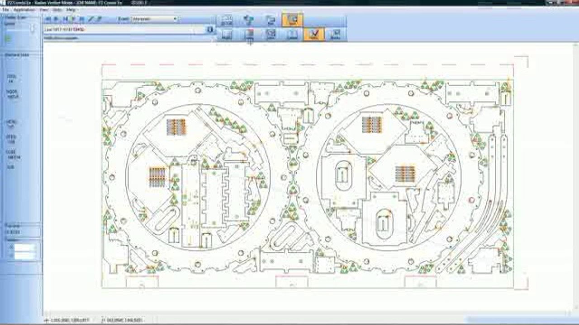The width and height of the screenshot is (579, 325).
Task: Click the third large button in the upper button row
Action: [x=271, y=20]
